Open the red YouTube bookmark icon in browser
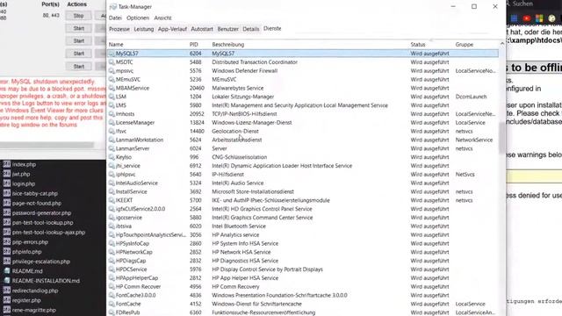This screenshot has width=562, height=316. tap(527, 18)
